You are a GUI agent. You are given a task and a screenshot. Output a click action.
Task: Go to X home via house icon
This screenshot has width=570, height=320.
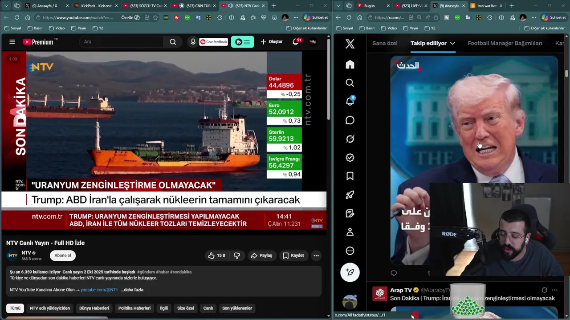click(350, 64)
